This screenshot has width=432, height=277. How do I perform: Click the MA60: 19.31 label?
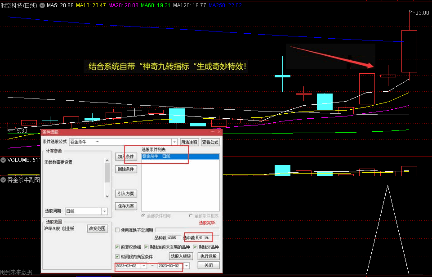point(156,5)
